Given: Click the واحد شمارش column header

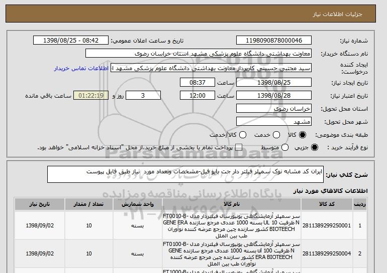Looking at the screenshot, I should tap(138, 204).
